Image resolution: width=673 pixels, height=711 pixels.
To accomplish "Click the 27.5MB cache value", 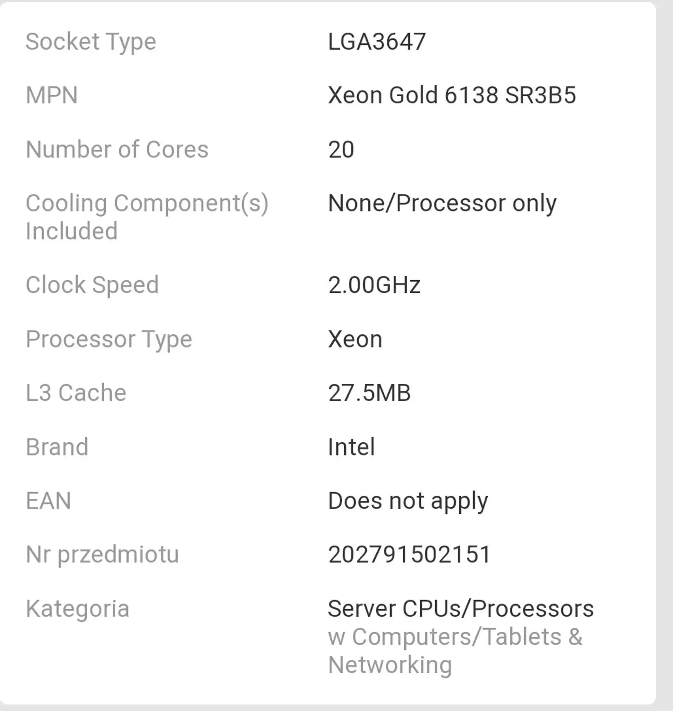I will [369, 393].
